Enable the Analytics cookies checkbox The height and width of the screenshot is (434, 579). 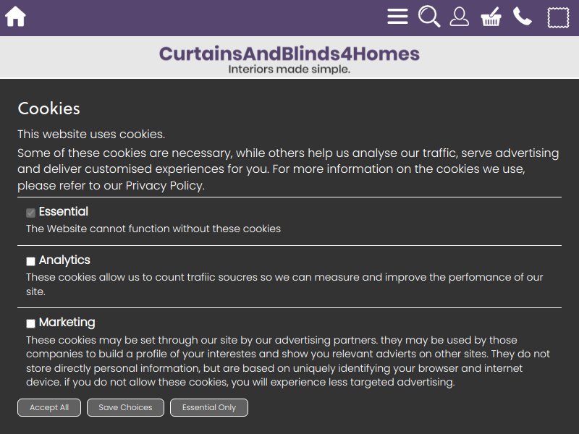point(31,261)
